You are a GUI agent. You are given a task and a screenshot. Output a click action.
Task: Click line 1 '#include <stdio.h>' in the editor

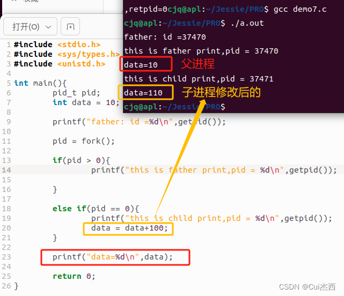57,45
